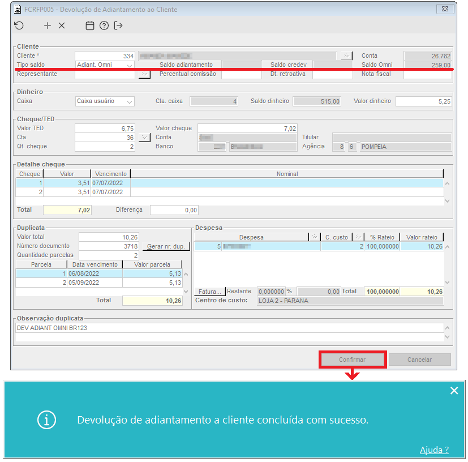
Task: Click the Data vencimento column header
Action: click(x=95, y=264)
